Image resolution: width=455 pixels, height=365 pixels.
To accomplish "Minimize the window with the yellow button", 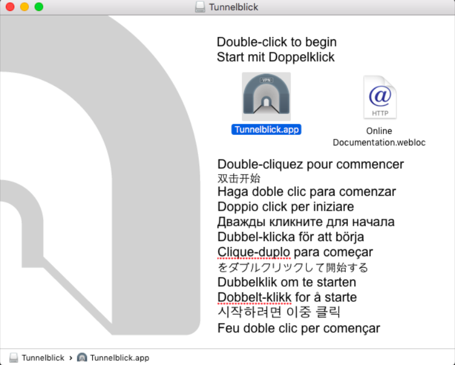I will 24,7.
